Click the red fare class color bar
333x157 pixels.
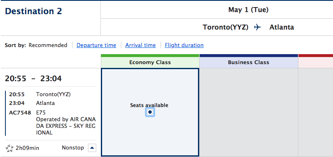(x=315, y=55)
